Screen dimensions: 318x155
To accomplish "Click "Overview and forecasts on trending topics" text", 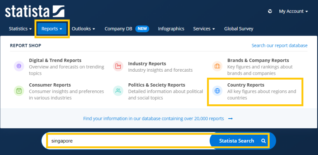I will tap(66, 70).
